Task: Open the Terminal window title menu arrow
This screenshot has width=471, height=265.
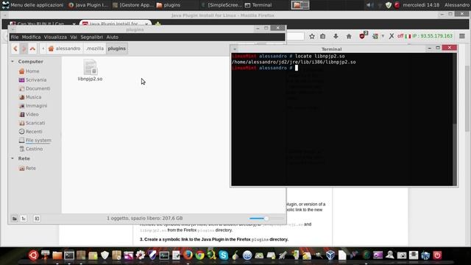Action: tap(235, 49)
